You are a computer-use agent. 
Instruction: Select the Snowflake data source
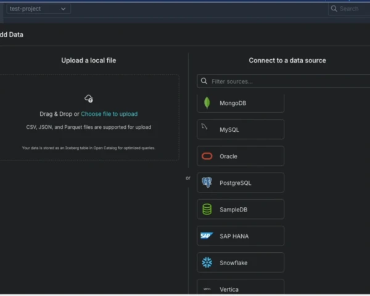(x=240, y=263)
